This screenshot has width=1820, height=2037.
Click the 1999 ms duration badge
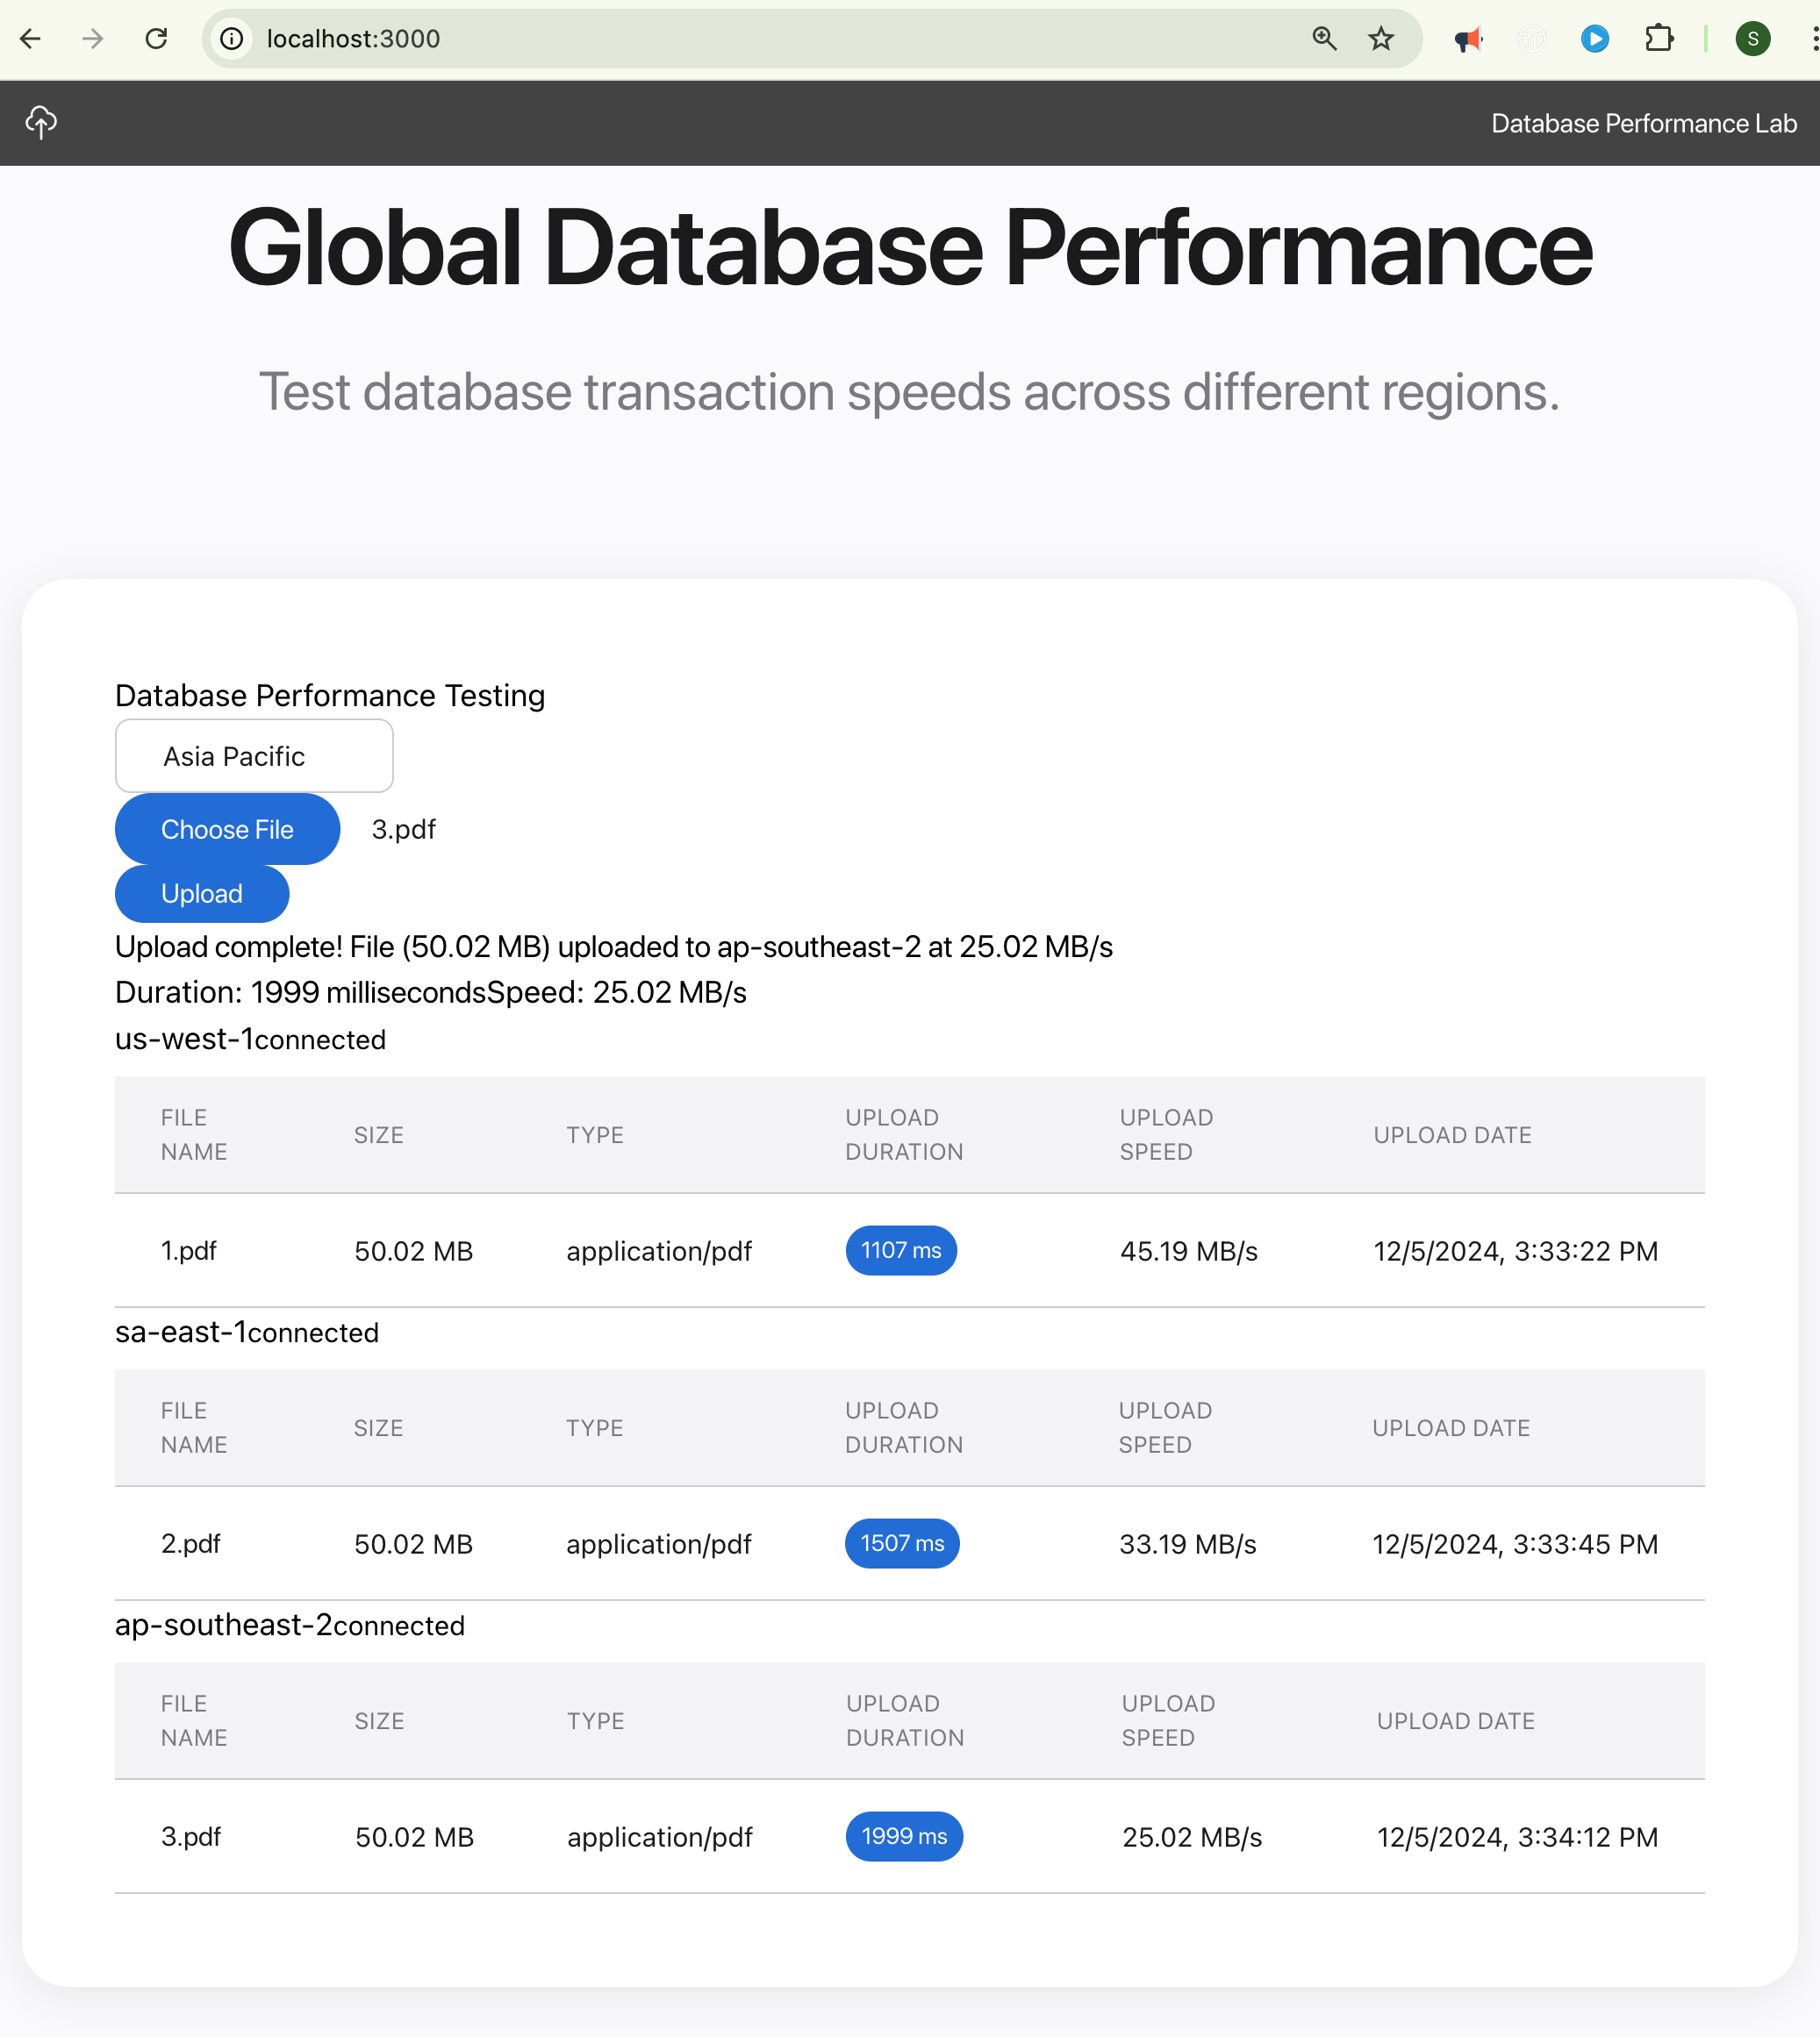[x=904, y=1836]
